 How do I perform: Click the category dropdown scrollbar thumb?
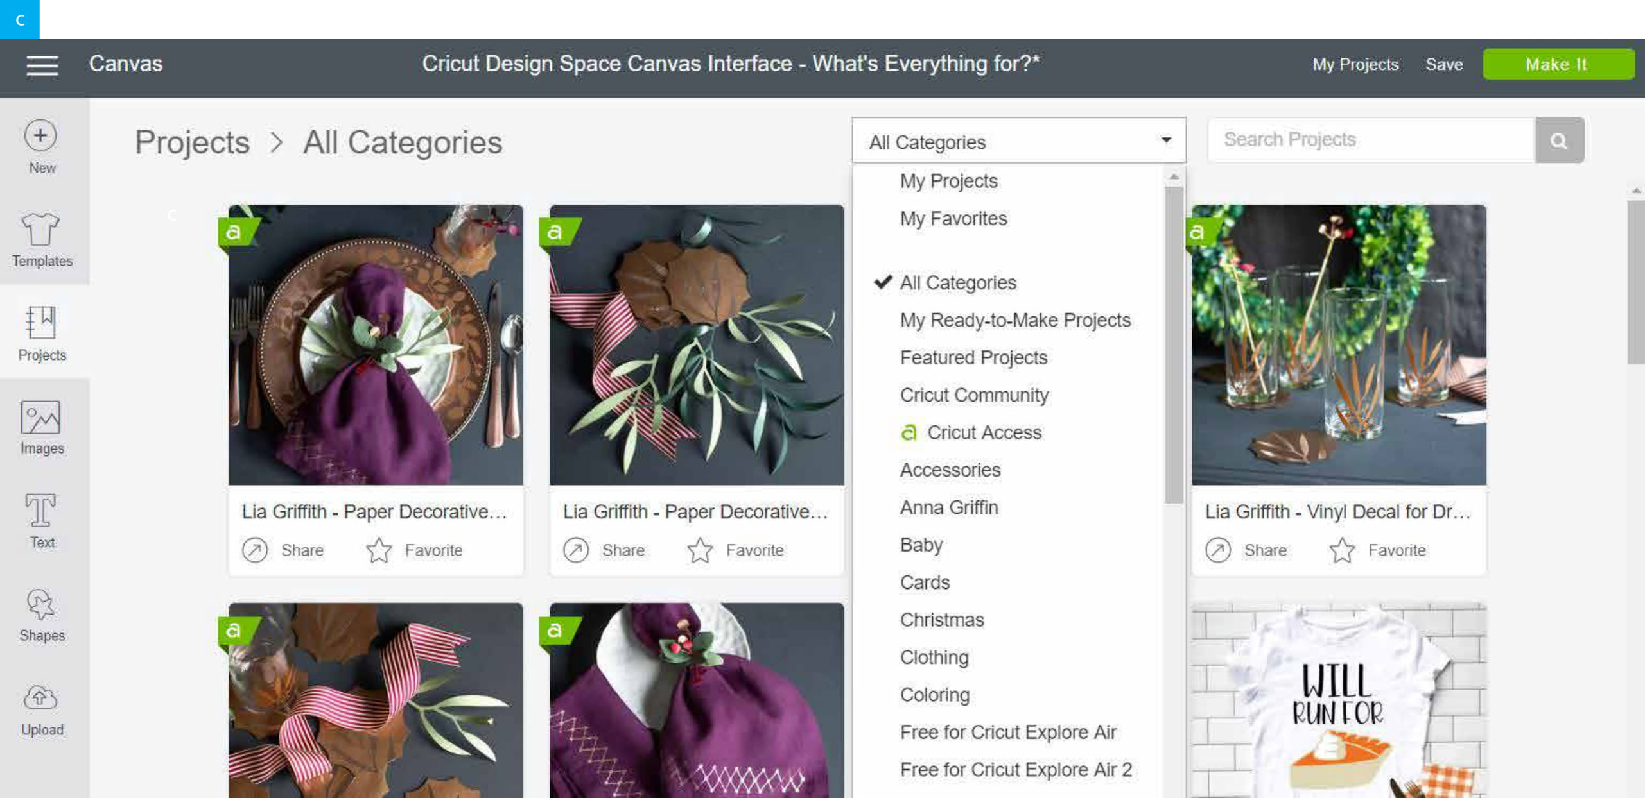(1174, 345)
